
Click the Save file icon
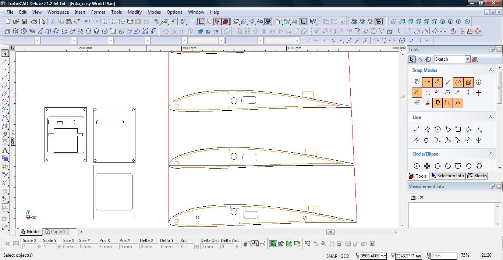coord(24,22)
